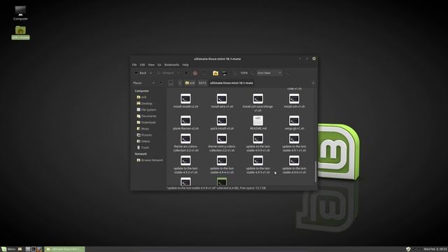Open Music in the Places sidebar
Image resolution: width=448 pixels, height=252 pixels.
[143, 129]
